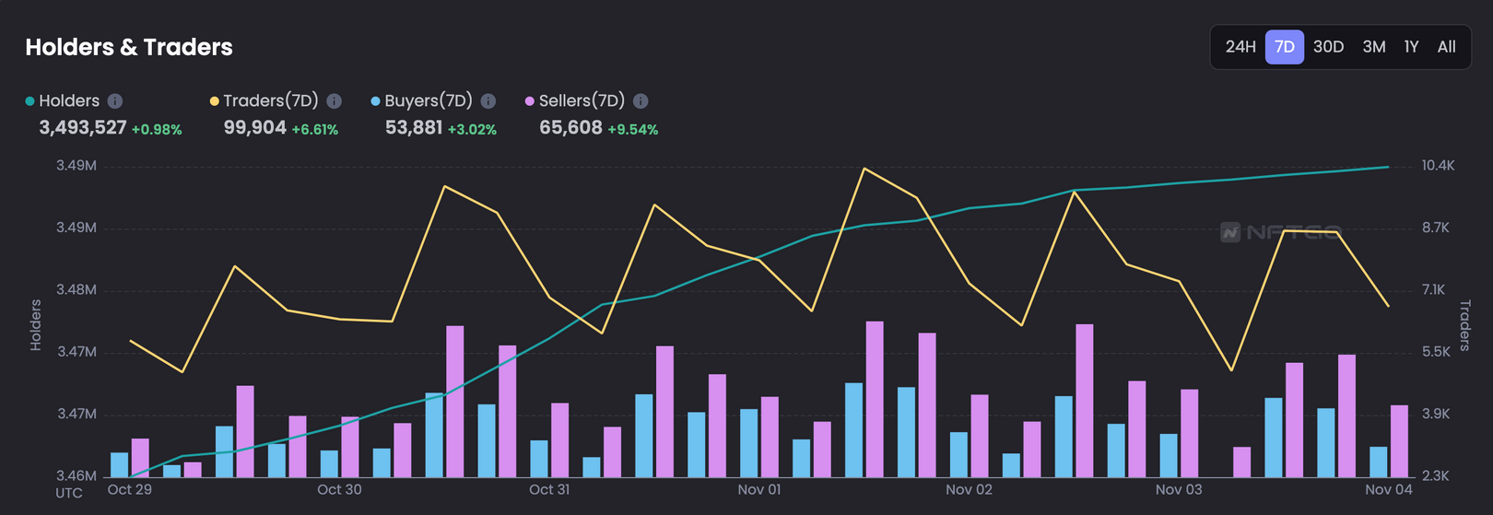Switch to the 30D time range
1493x515 pixels.
click(x=1328, y=47)
